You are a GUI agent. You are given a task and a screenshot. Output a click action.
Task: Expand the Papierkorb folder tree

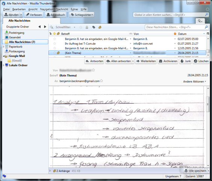tap(3, 46)
